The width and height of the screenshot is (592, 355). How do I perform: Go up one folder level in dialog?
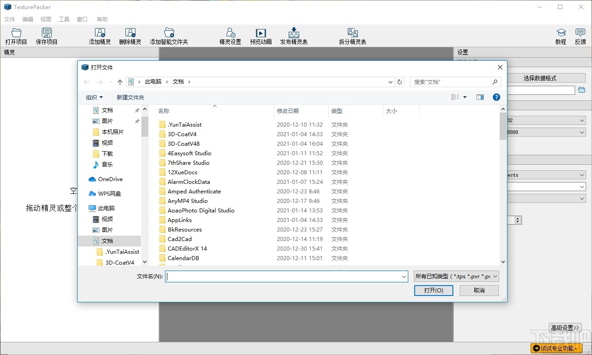click(120, 82)
